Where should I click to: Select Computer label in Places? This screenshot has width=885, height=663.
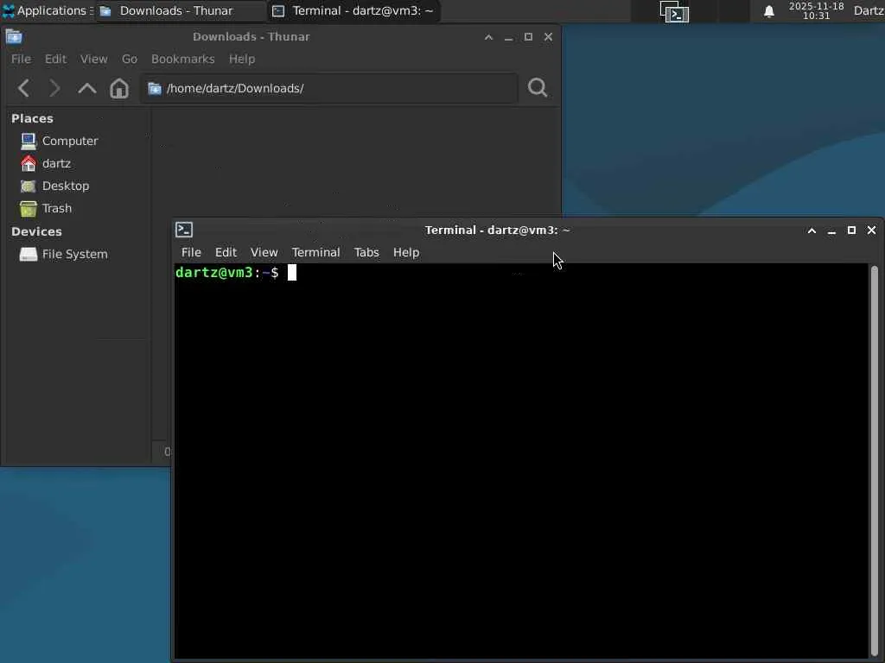(x=70, y=141)
